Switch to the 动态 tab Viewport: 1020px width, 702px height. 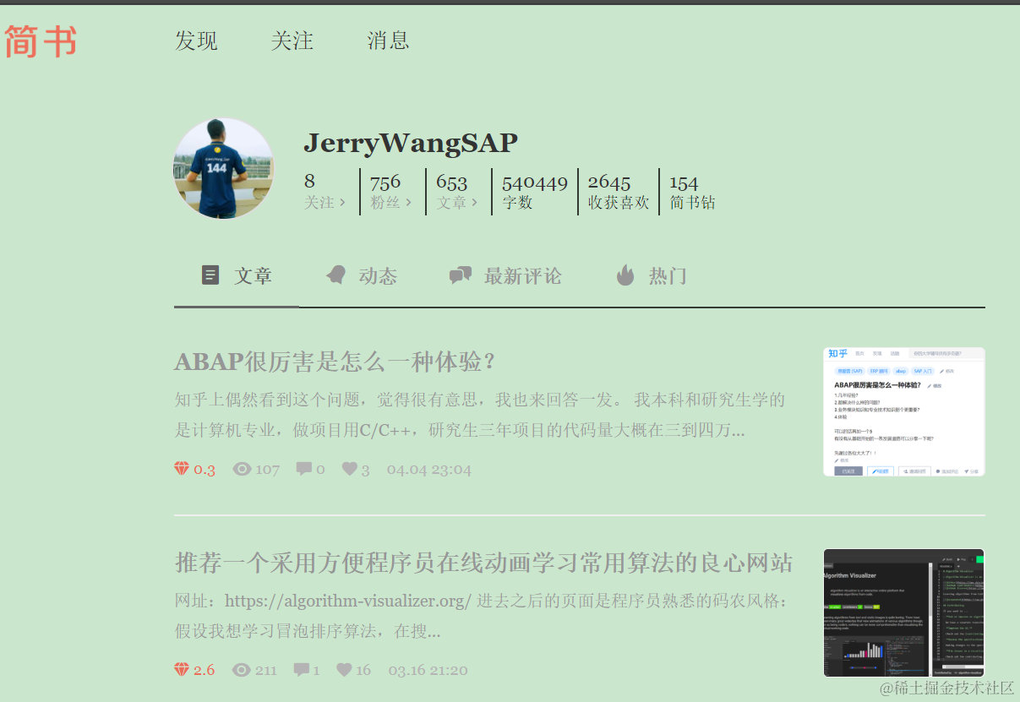(x=362, y=275)
